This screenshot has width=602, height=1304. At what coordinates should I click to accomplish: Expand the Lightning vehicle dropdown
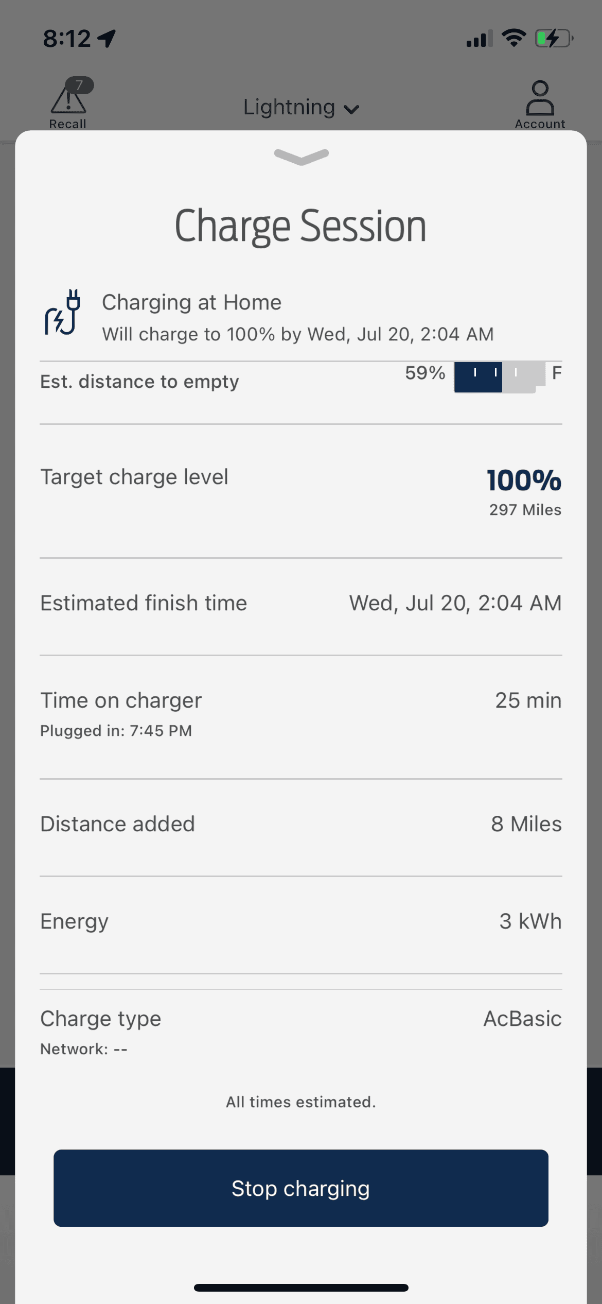click(x=301, y=108)
